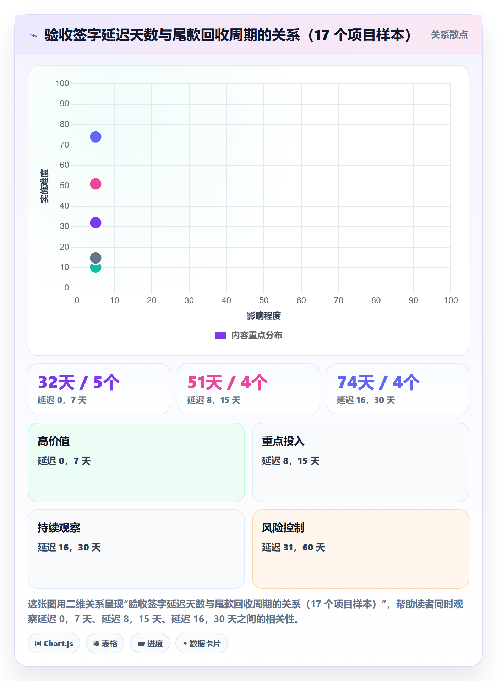Select the 32天 / 5个 stat card
The width and height of the screenshot is (497, 681).
pyautogui.click(x=99, y=389)
